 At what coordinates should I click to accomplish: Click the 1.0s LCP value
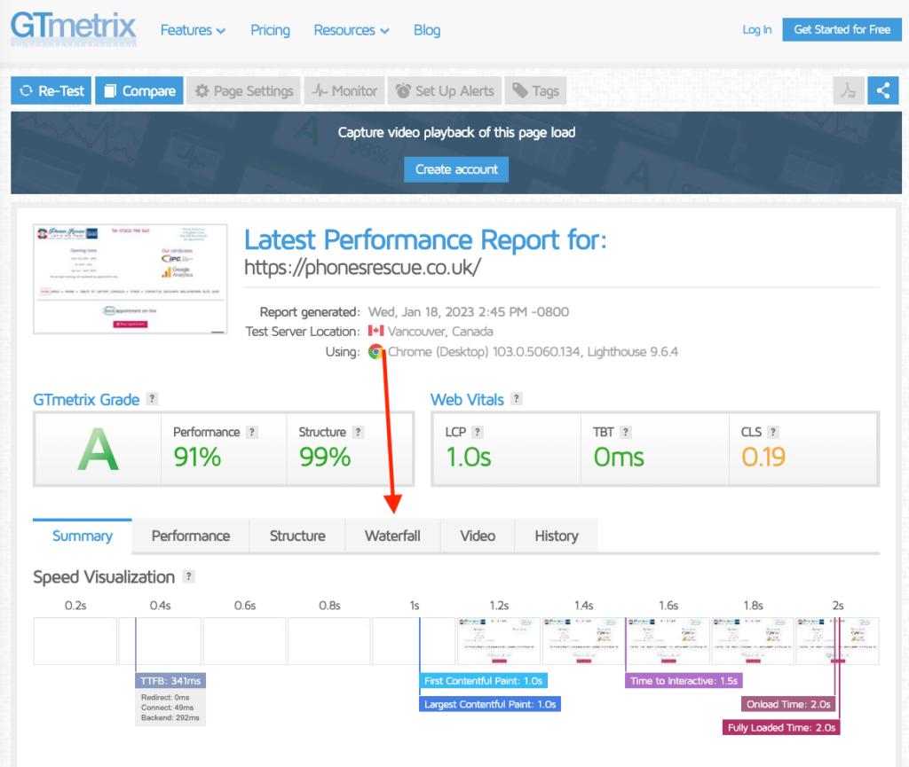tap(469, 458)
